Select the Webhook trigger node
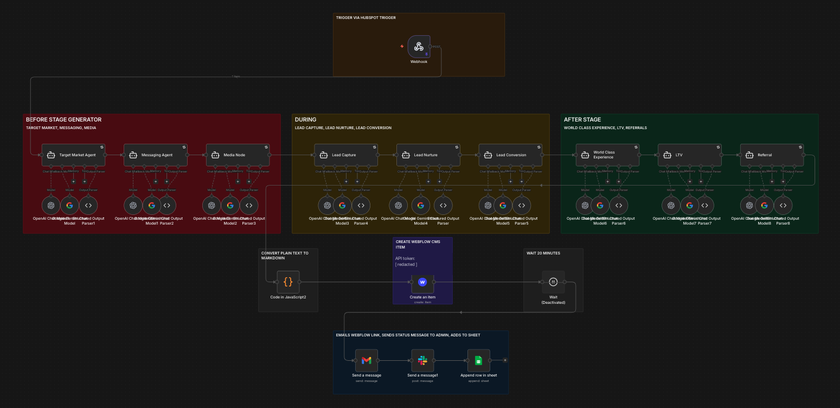The image size is (840, 408). tap(419, 47)
